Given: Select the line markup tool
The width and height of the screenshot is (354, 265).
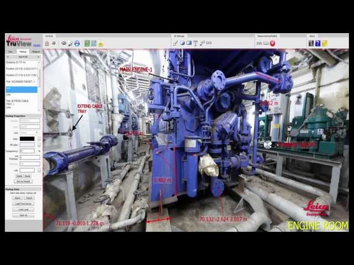Looking at the screenshot, I should [175, 43].
